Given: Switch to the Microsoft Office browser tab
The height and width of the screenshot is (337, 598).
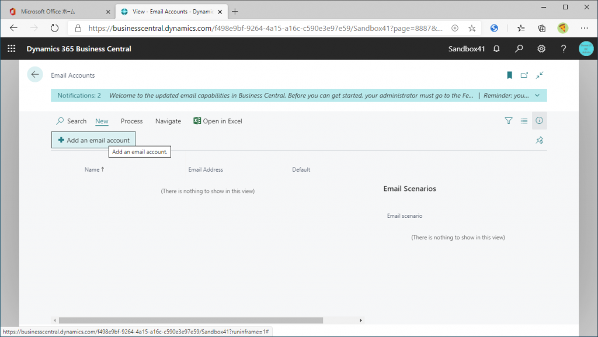Looking at the screenshot, I should 57,12.
